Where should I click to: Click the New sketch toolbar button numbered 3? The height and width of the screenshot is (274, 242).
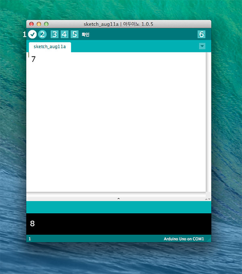coord(54,34)
